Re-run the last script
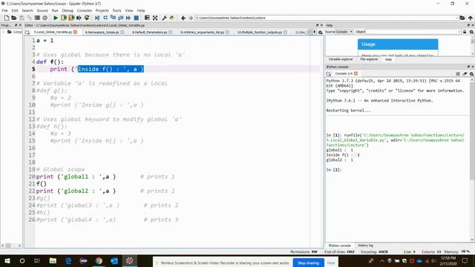475x267 pixels. tap(87, 18)
